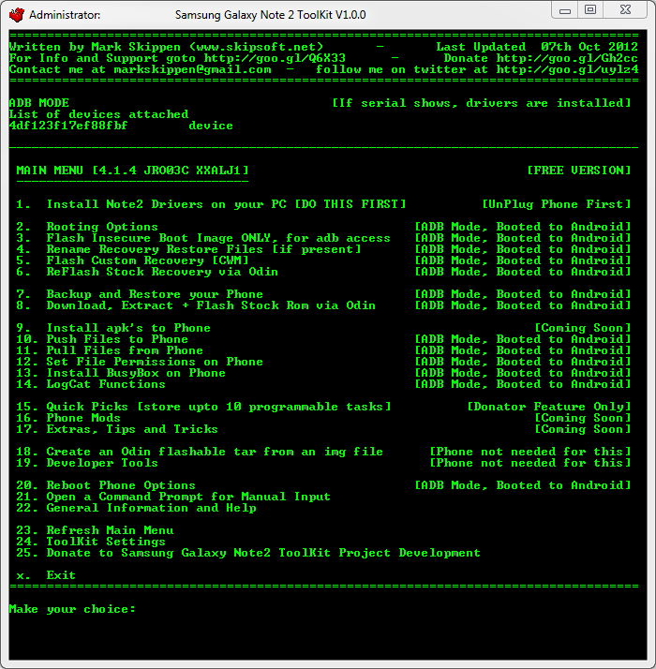Viewport: 656px width, 669px height.
Task: Click 'List of devices attached' line
Action: point(98,114)
